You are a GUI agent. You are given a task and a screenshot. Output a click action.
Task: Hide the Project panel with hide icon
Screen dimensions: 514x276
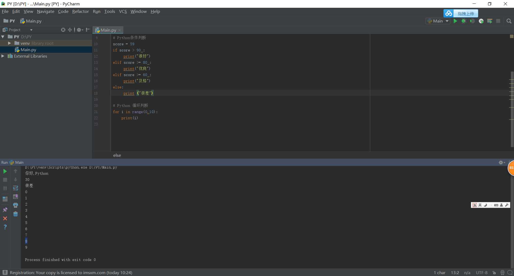click(88, 30)
